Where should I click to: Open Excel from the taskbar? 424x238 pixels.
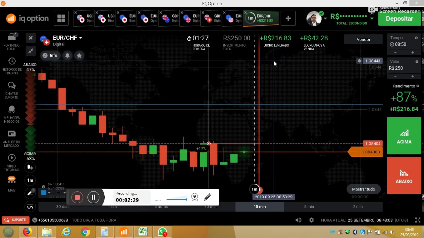(x=143, y=232)
